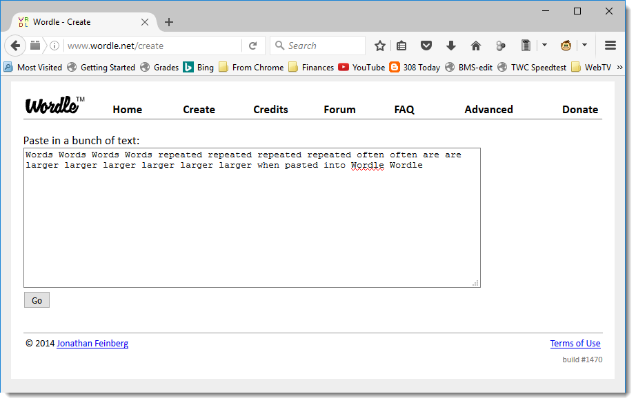
Task: Close the Wordle - Create tab
Action: [x=145, y=22]
